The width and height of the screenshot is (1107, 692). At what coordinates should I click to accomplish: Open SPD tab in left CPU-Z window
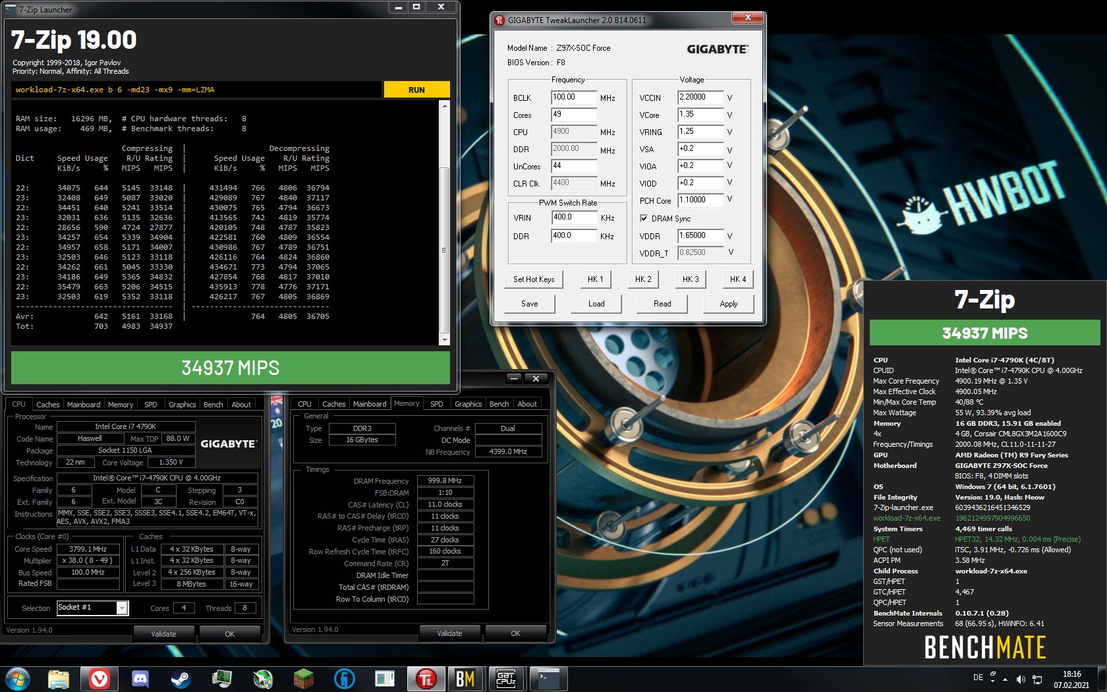coord(151,405)
